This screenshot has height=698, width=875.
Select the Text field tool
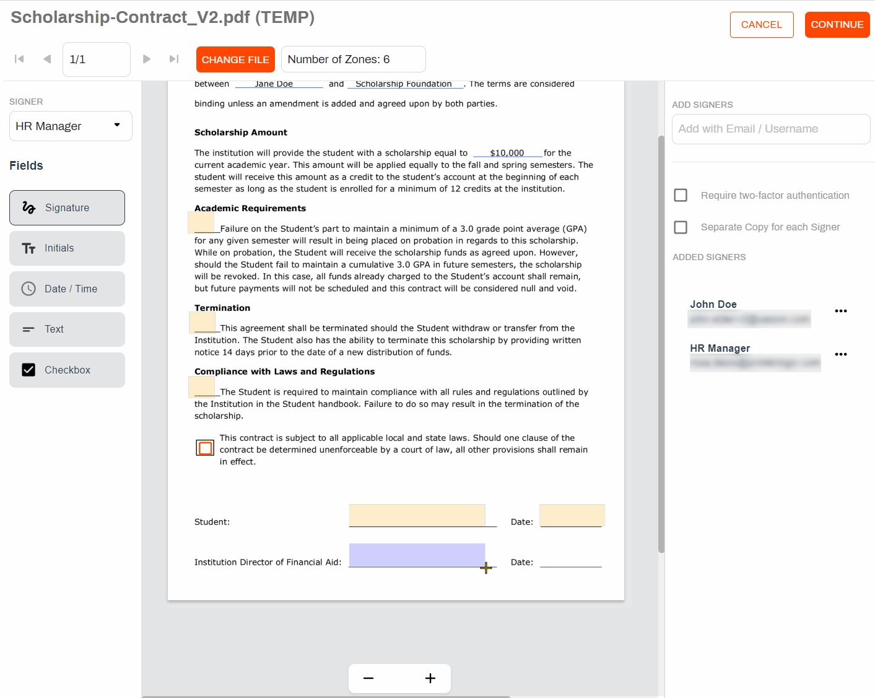point(67,329)
